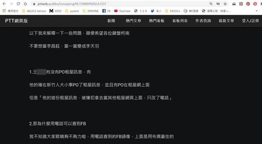
Task: Open the 作者查詢 nav item
Action: [203, 21]
